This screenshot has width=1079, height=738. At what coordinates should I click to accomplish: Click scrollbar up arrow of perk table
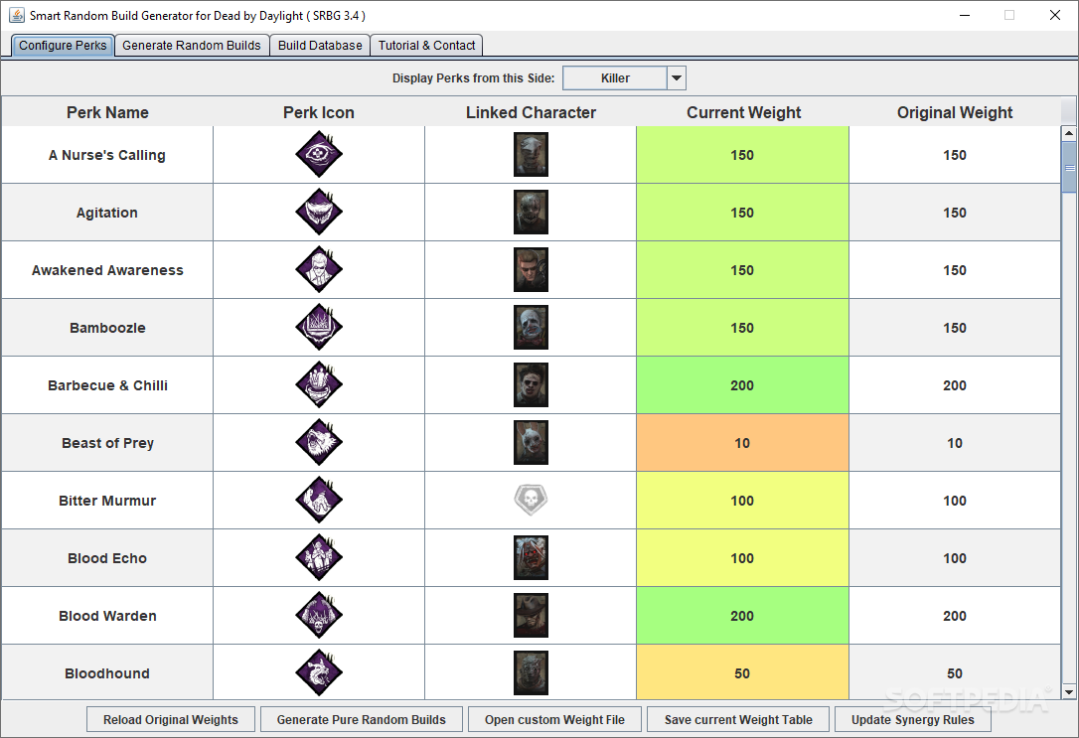pos(1069,133)
